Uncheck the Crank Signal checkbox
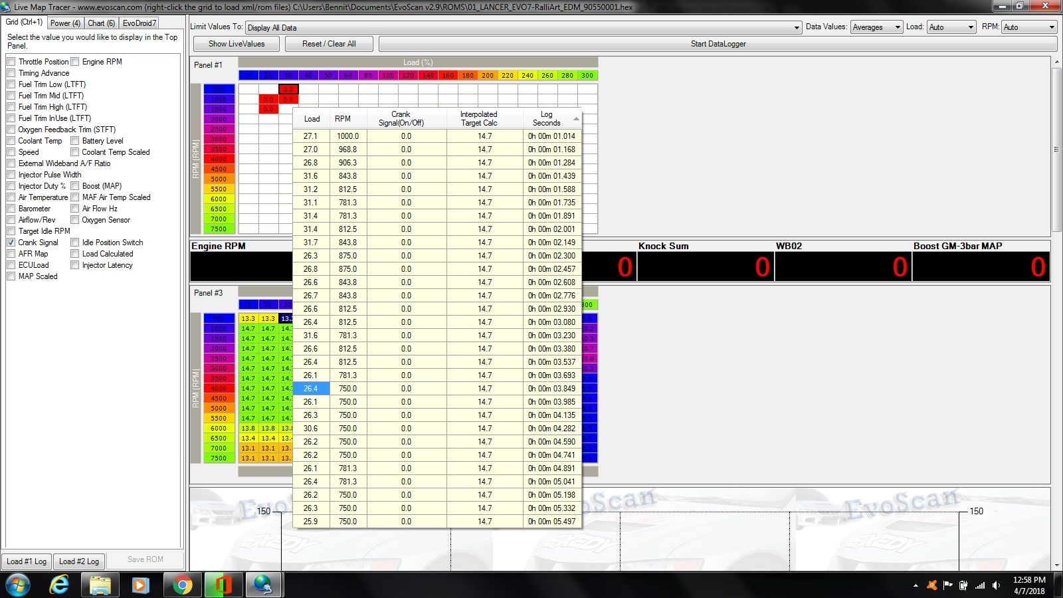Image resolution: width=1063 pixels, height=598 pixels. [11, 243]
